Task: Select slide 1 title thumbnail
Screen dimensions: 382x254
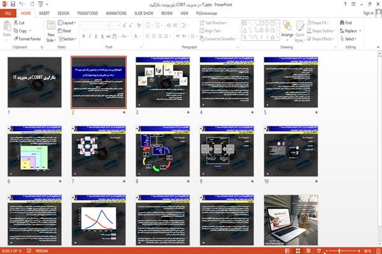Action: click(34, 82)
